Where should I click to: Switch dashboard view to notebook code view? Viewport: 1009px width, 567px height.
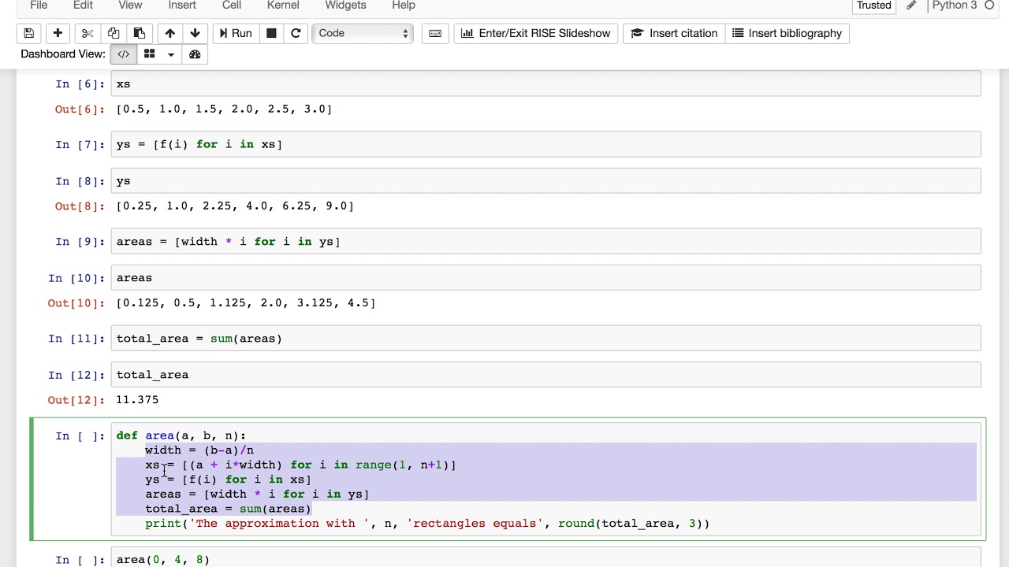(x=124, y=54)
